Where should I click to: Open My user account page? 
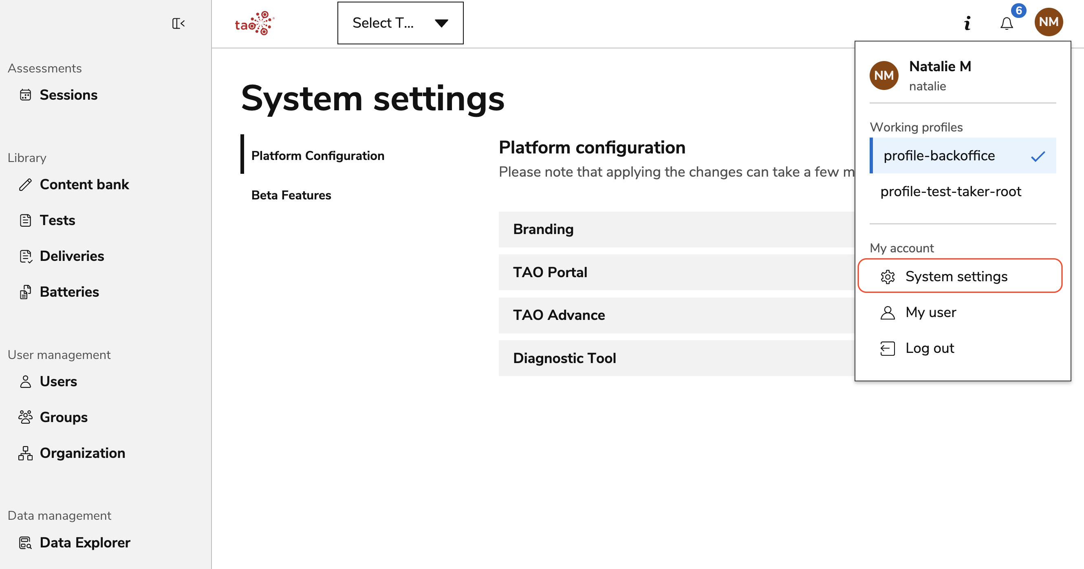coord(930,312)
